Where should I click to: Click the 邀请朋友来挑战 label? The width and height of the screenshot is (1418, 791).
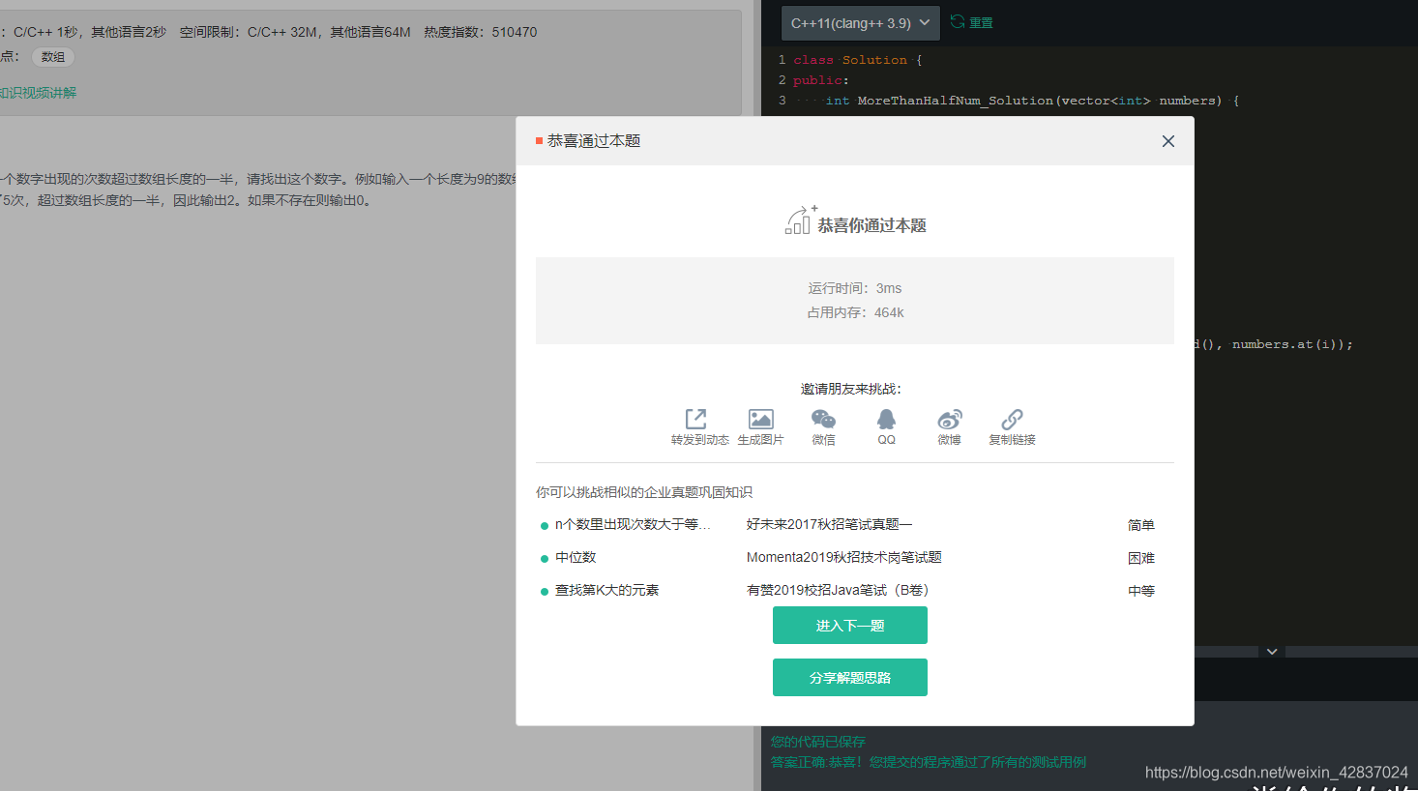coord(851,389)
